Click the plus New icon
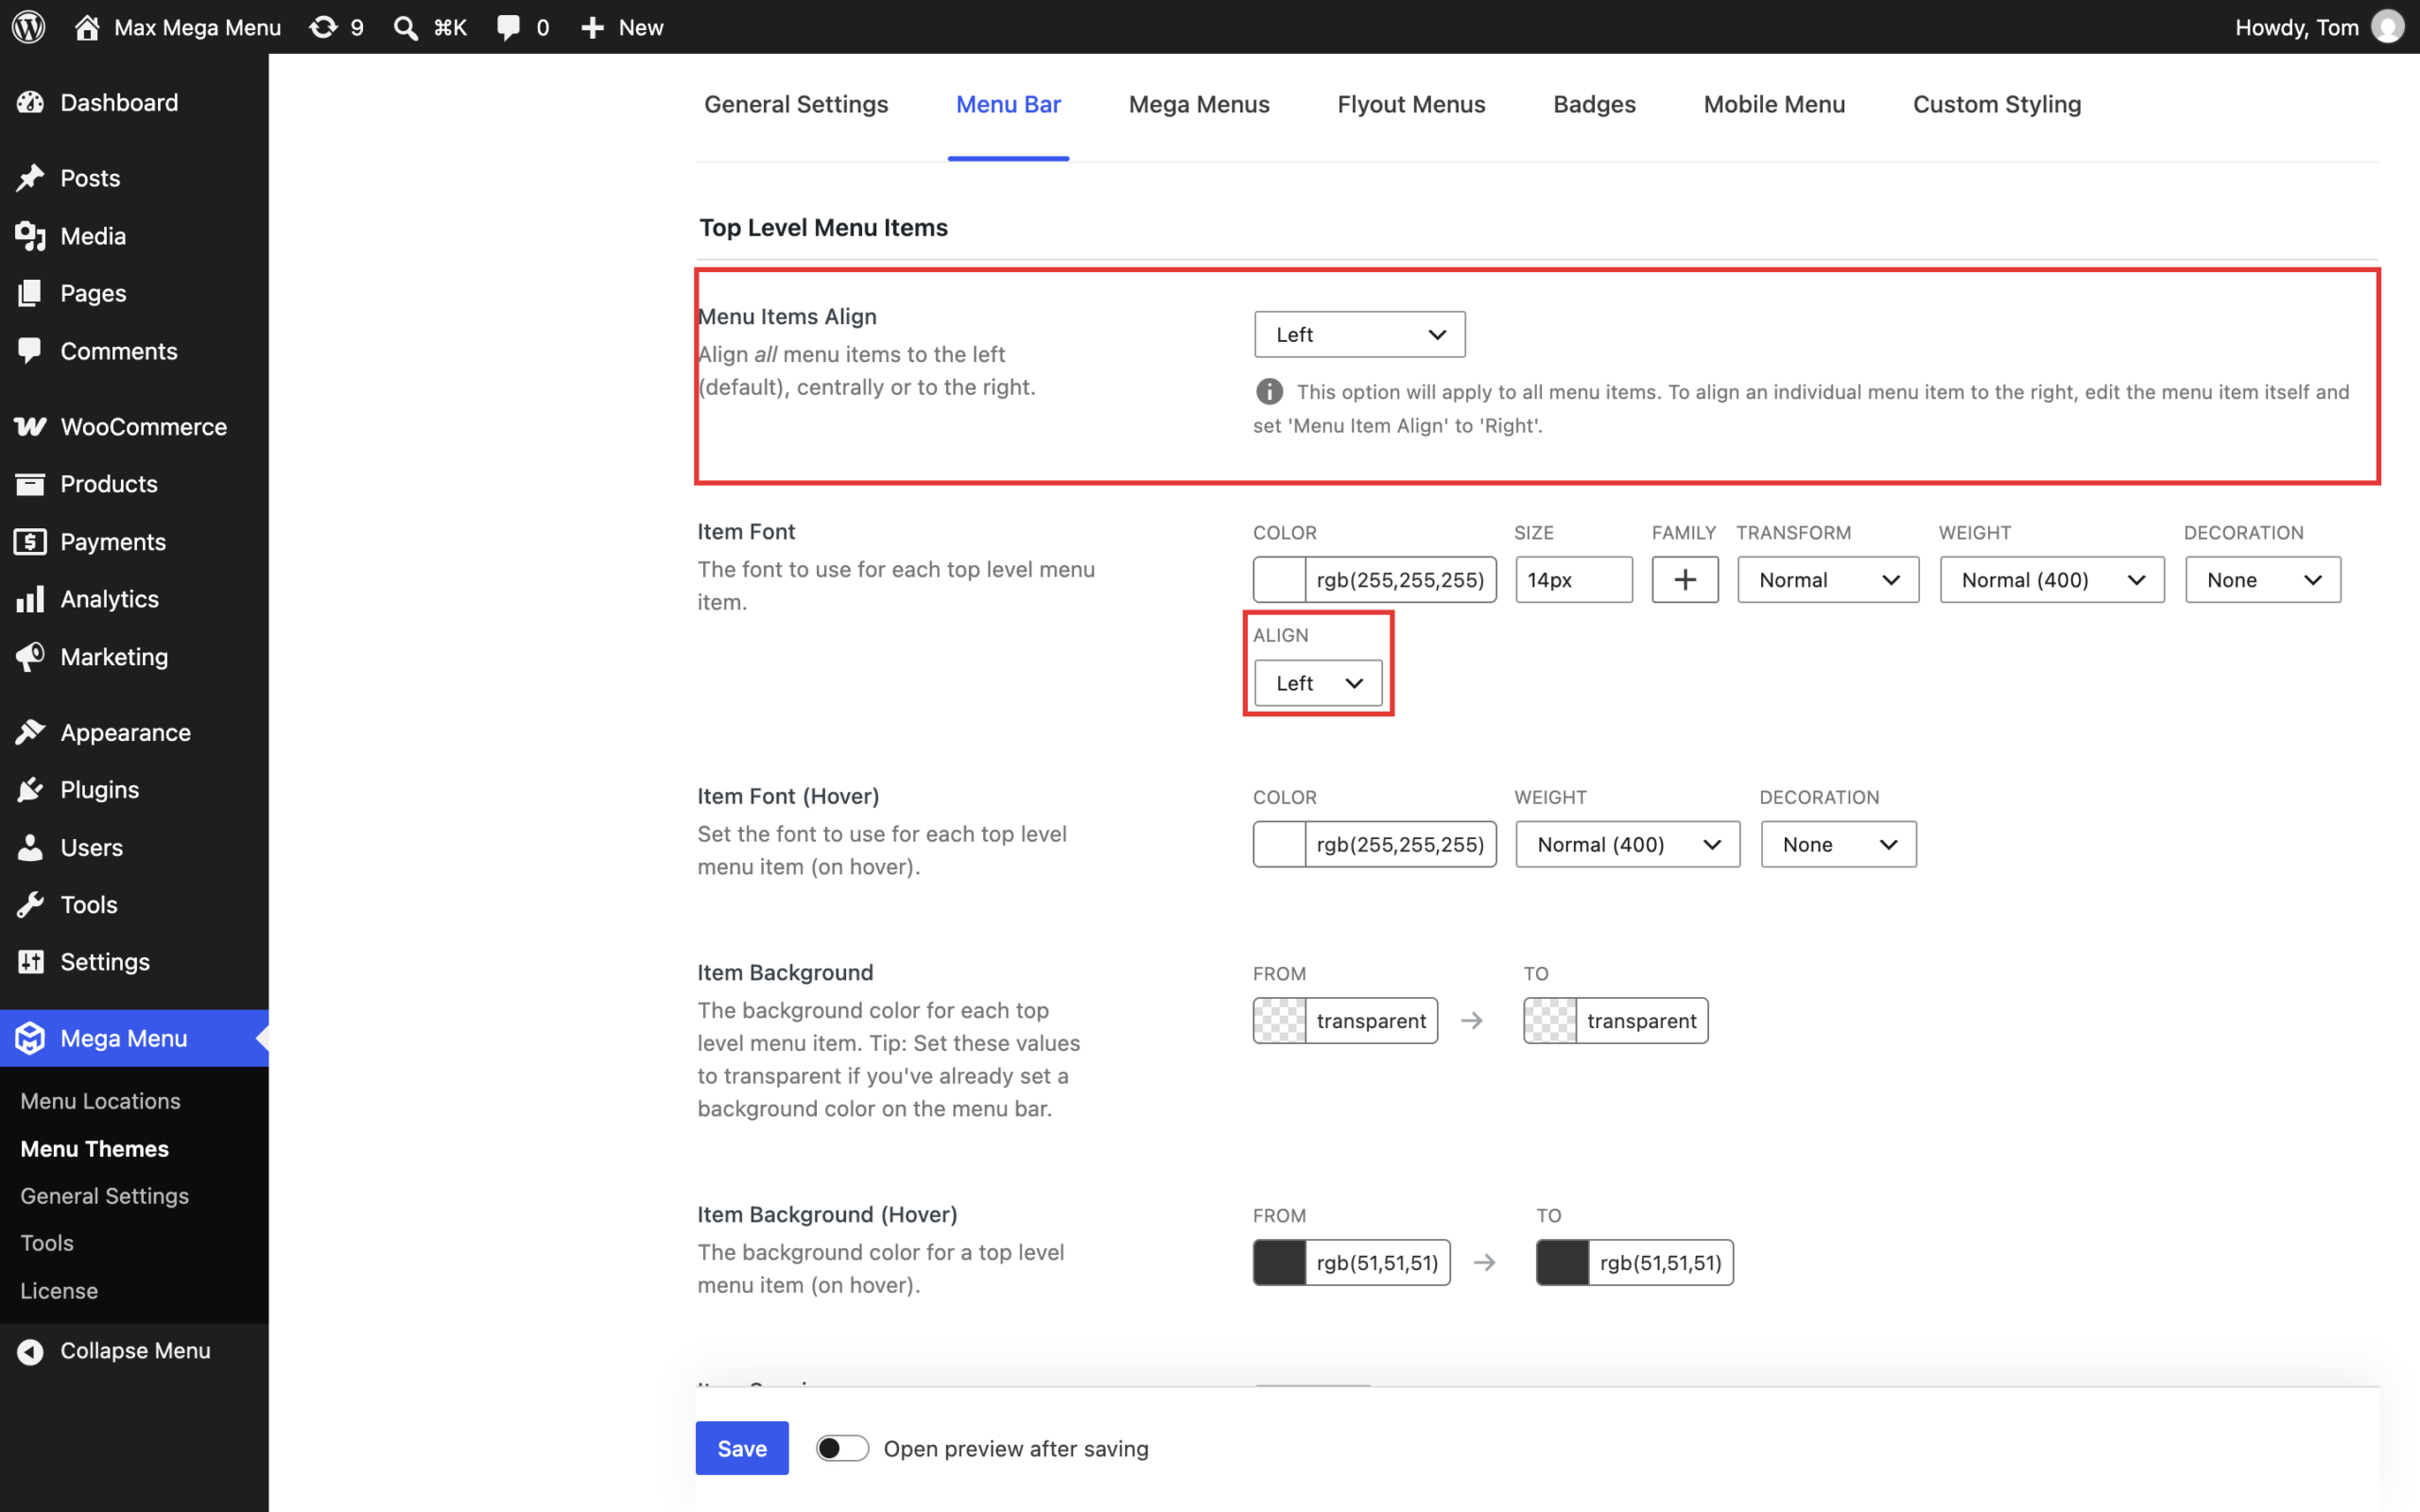 pyautogui.click(x=592, y=27)
